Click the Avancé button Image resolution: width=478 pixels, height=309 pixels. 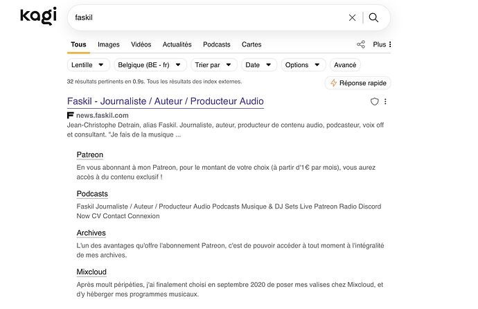point(345,65)
